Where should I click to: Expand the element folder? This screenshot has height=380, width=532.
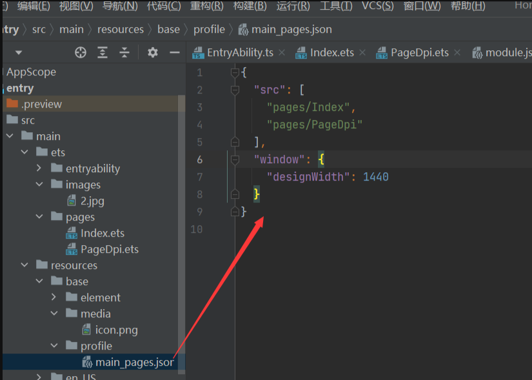tap(54, 297)
